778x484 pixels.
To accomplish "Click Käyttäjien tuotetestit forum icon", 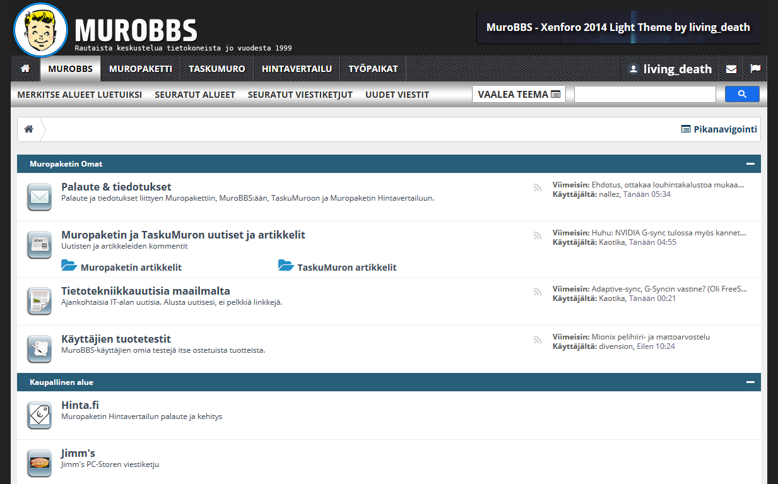I will 40,349.
